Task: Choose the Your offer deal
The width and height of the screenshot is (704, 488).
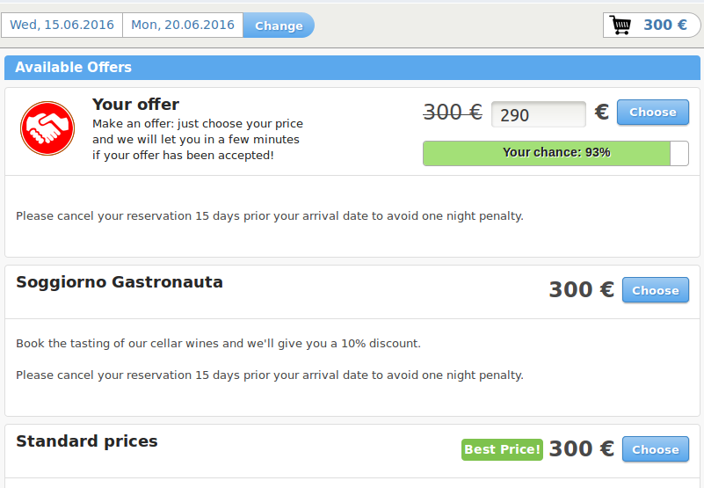Action: click(653, 112)
